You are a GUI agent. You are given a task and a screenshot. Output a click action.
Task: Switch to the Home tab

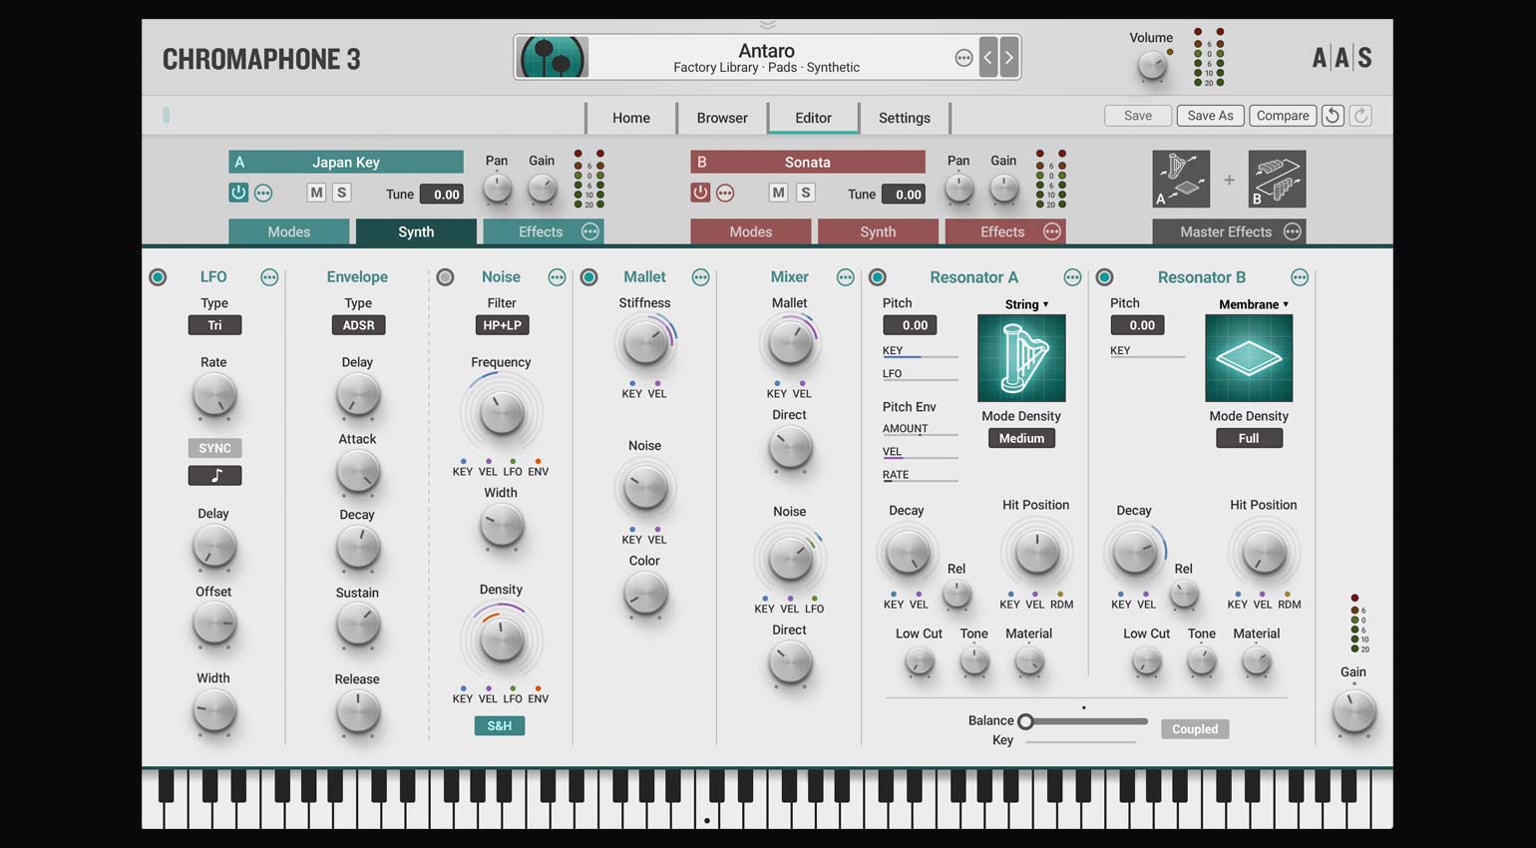coord(631,118)
